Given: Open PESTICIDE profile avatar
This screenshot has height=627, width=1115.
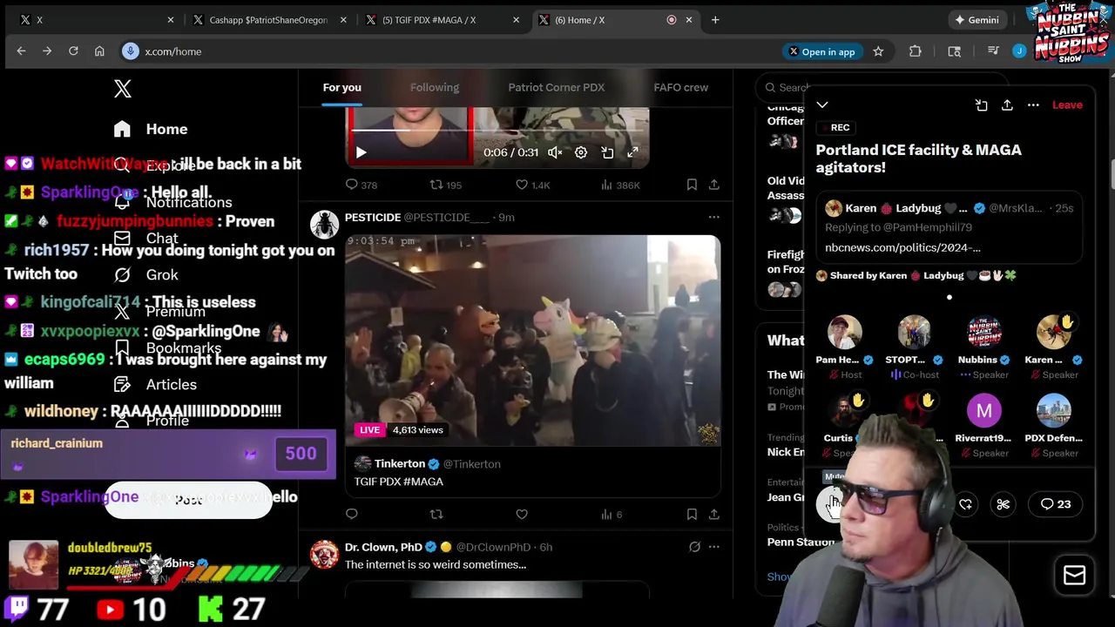Looking at the screenshot, I should 324,225.
